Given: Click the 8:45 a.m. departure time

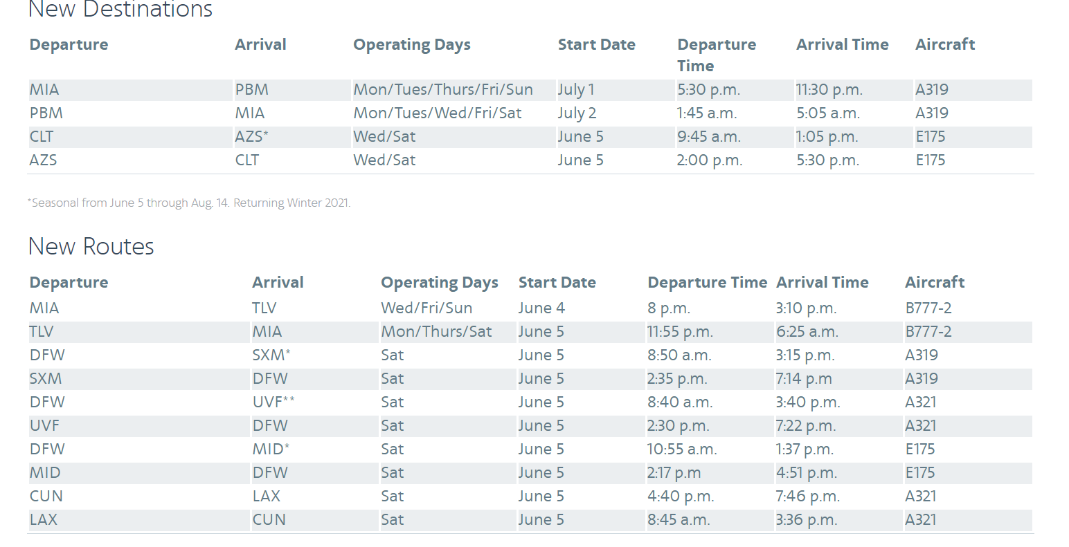Looking at the screenshot, I should click(x=679, y=520).
